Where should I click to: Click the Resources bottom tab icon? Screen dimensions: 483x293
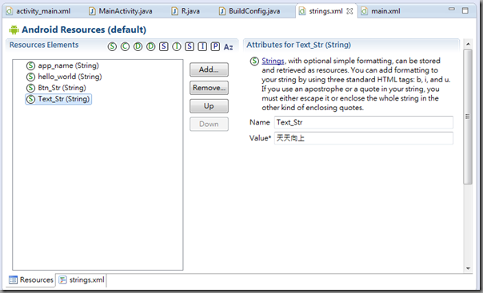(x=13, y=279)
